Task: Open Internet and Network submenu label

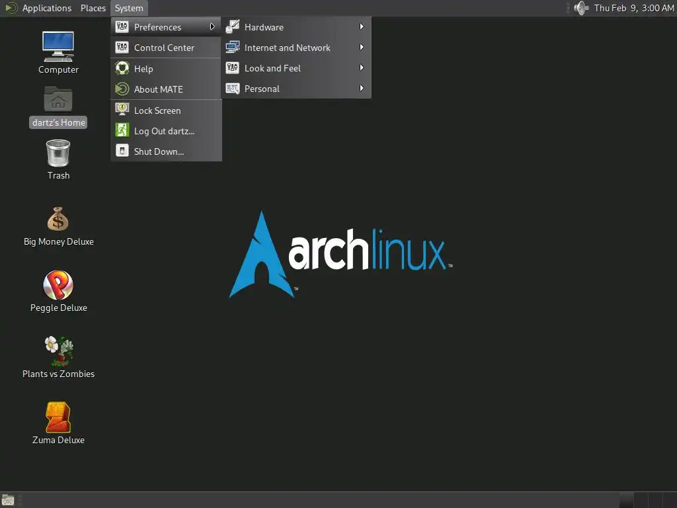Action: (287, 48)
